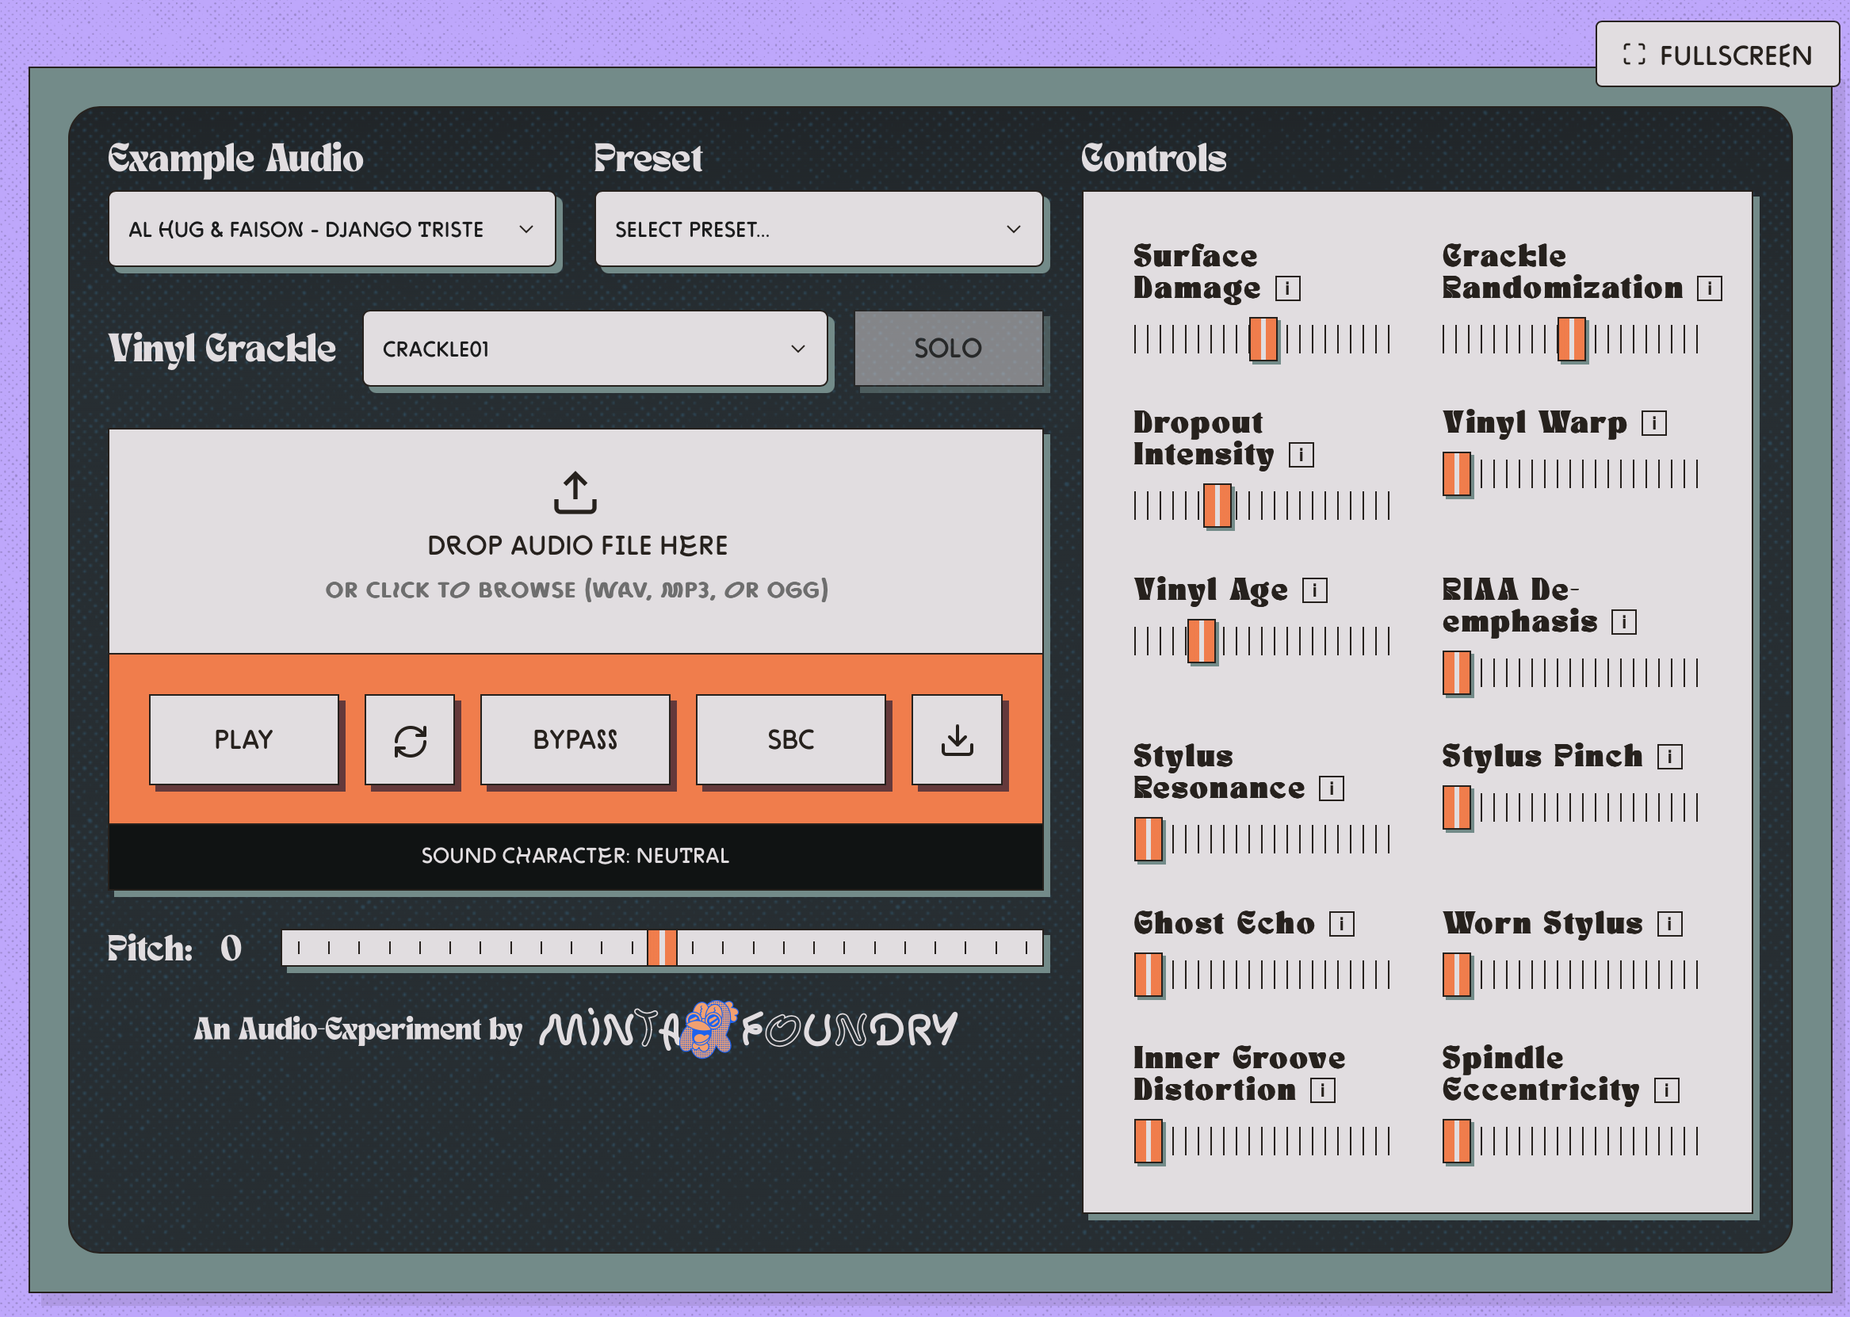Image resolution: width=1850 pixels, height=1317 pixels.
Task: Show info for Spindle Eccentricity
Action: click(x=1667, y=1090)
